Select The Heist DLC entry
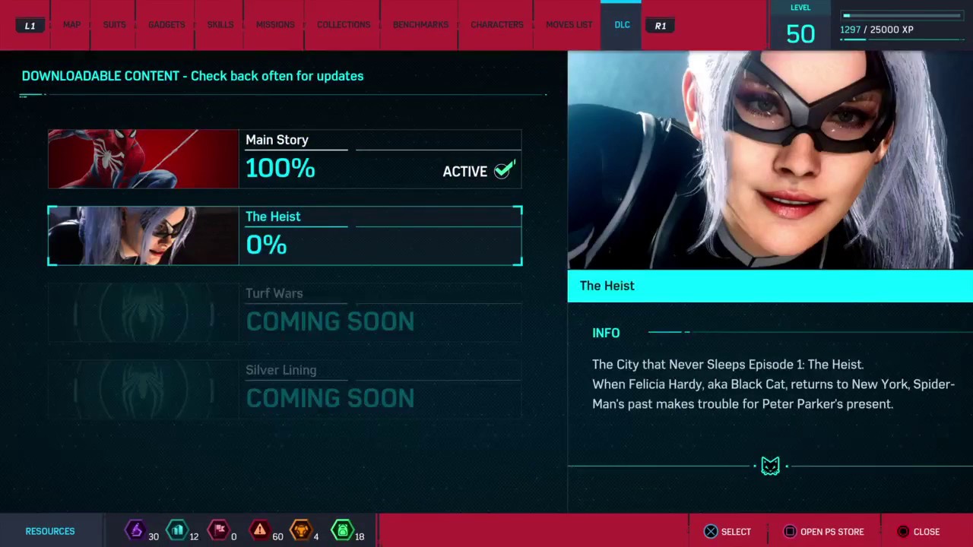Image resolution: width=973 pixels, height=547 pixels. [285, 236]
